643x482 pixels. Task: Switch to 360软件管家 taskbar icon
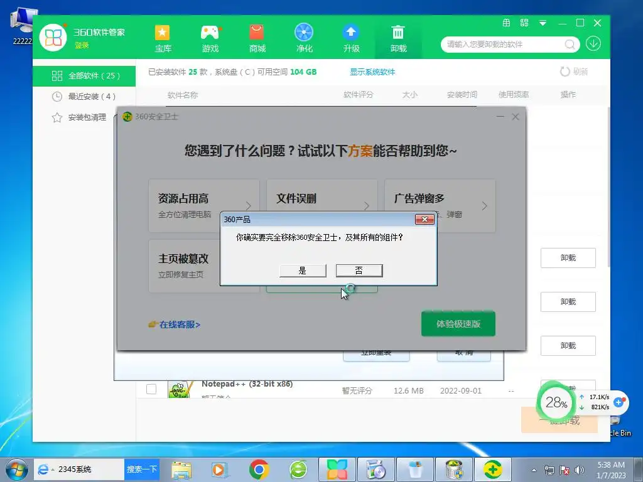(x=337, y=469)
